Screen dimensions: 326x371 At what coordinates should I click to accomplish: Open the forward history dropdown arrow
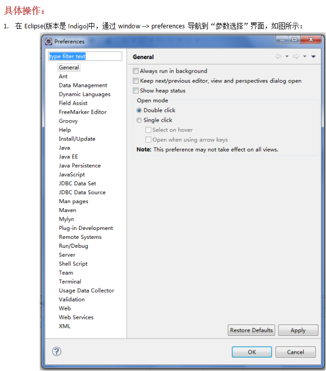click(305, 57)
